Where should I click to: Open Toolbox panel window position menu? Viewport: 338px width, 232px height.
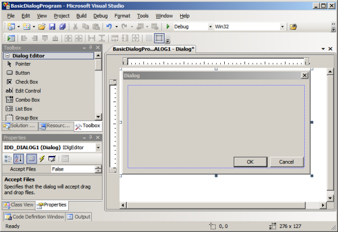click(84, 48)
